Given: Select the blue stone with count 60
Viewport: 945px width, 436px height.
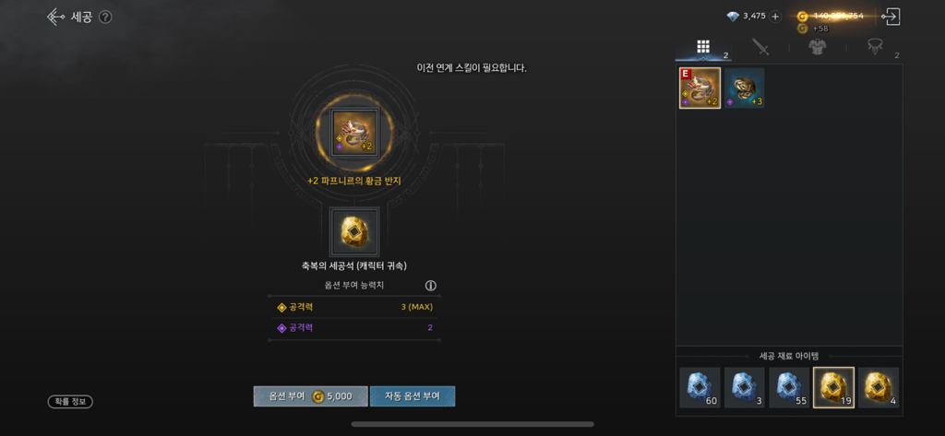Looking at the screenshot, I should point(700,388).
